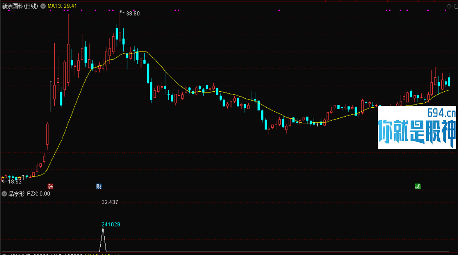
Task: Select the 新余国科(日线) chart title
Action: (20, 6)
